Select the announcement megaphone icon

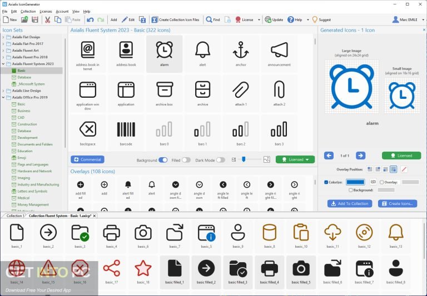click(279, 54)
